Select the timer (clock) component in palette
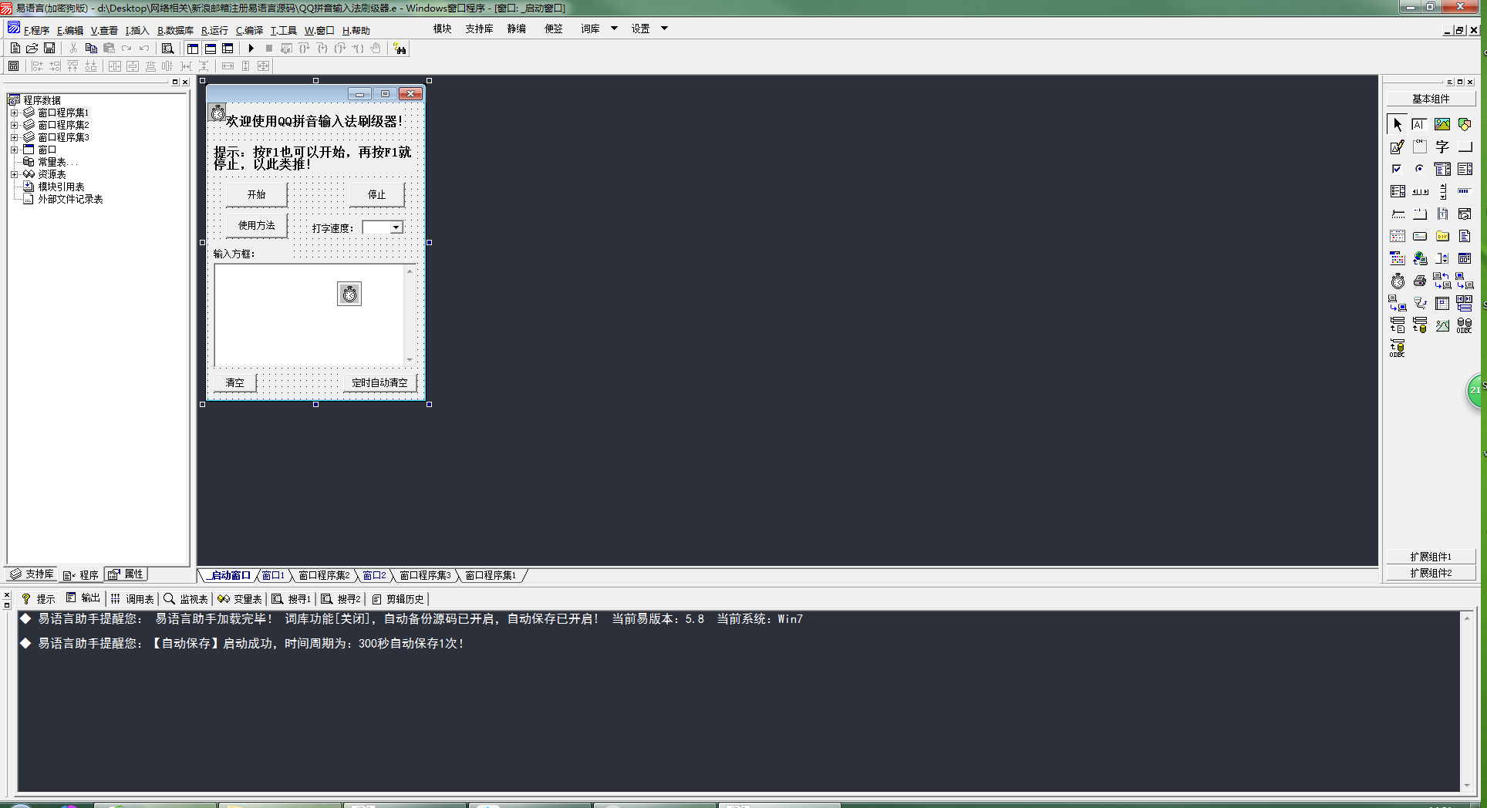This screenshot has width=1487, height=808. tap(1398, 281)
